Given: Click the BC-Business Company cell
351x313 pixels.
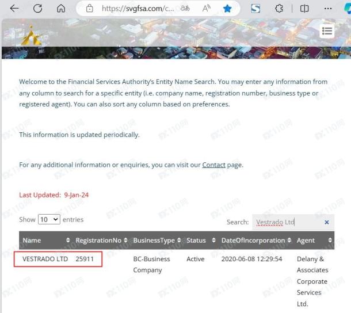Looking at the screenshot, I should (x=151, y=265).
